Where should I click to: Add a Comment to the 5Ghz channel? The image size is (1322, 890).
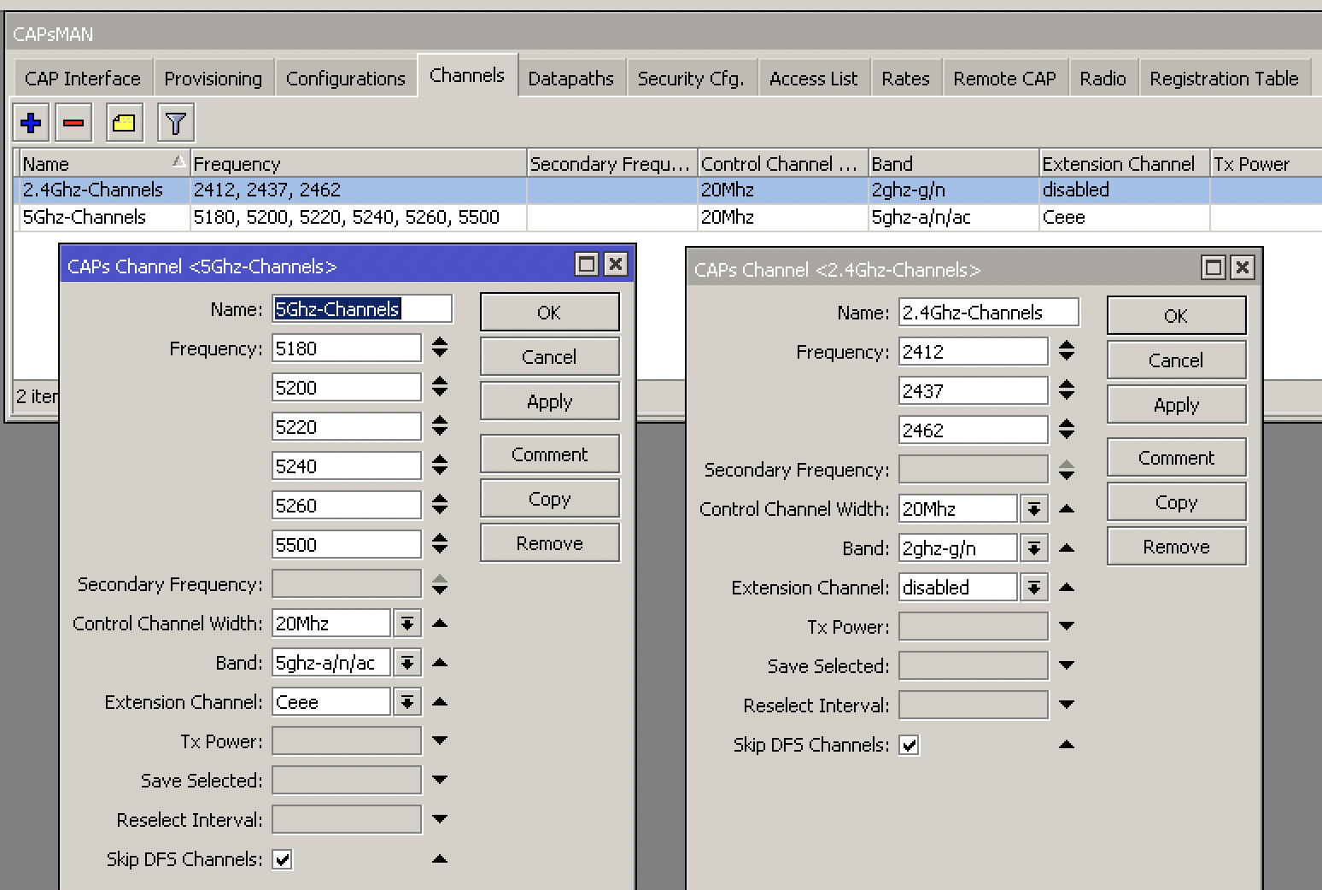coord(549,454)
